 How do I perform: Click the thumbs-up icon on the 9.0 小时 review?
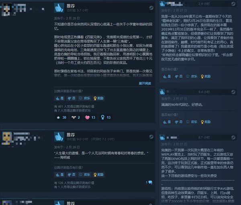coord(59,137)
